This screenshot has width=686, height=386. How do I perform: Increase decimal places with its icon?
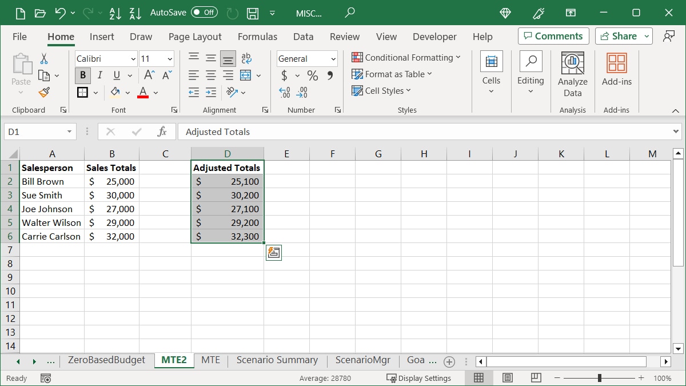[x=283, y=92]
